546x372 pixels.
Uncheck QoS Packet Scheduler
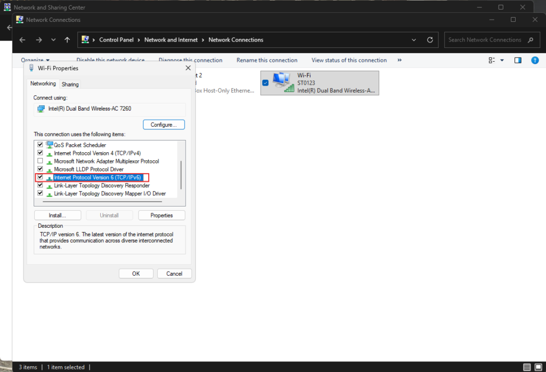pos(40,144)
